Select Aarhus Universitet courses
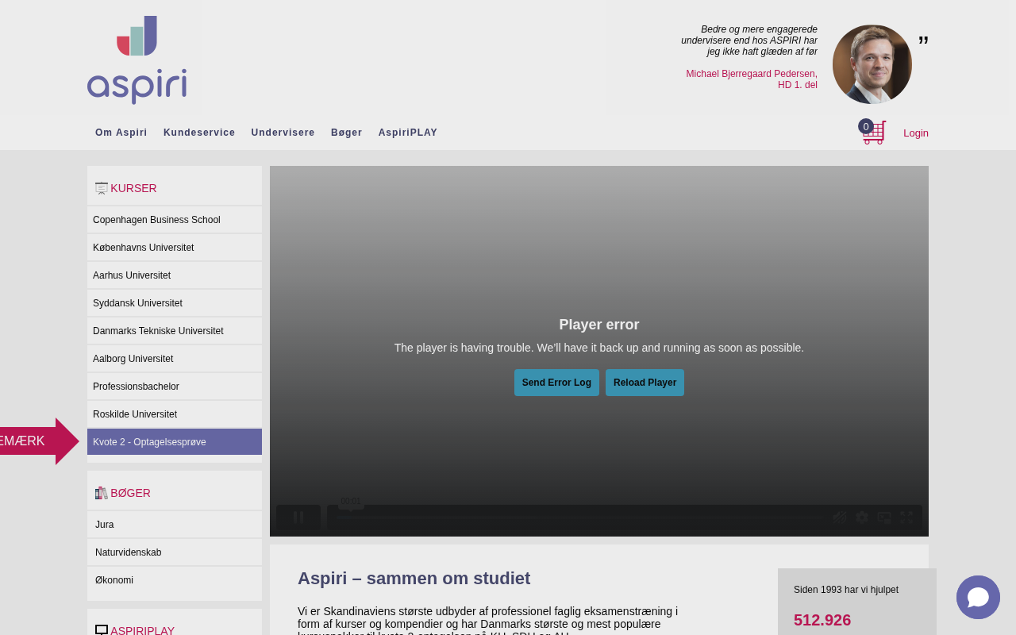Viewport: 1016px width, 635px height. pos(175,275)
